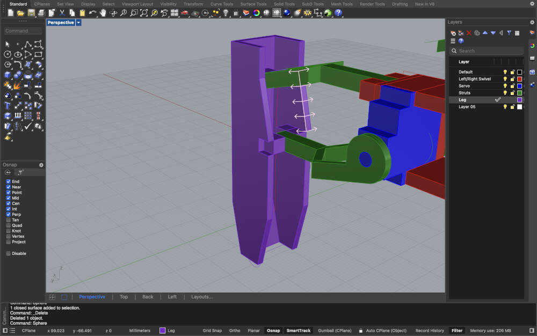Toggle the End osnap checkbox
The width and height of the screenshot is (537, 336).
(x=8, y=181)
